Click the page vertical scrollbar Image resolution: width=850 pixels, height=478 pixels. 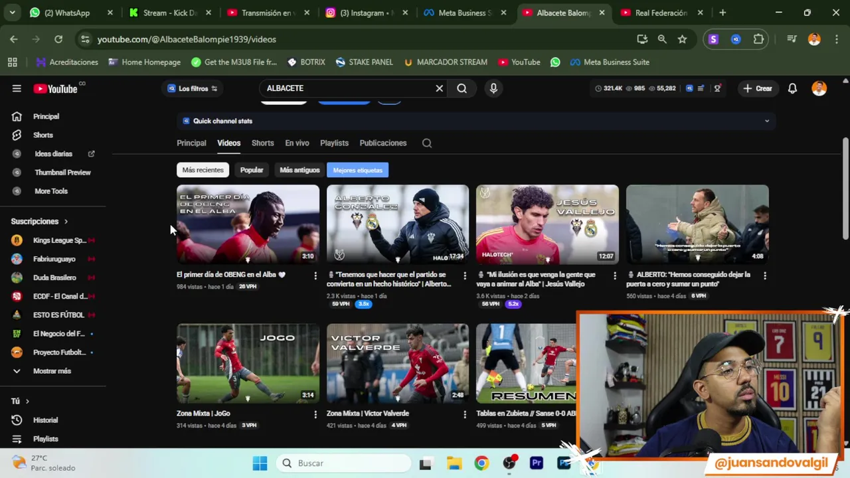(x=845, y=189)
